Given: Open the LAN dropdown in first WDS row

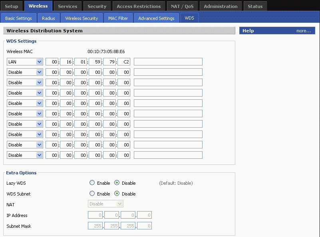Looking at the screenshot, I should [25, 62].
